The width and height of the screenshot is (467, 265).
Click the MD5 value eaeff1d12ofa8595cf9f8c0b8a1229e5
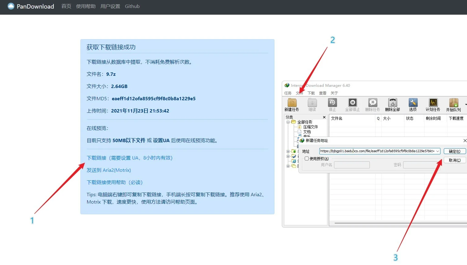click(154, 99)
